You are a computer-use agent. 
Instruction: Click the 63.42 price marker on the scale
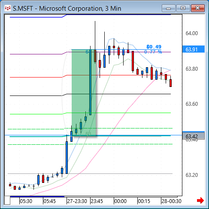click(x=194, y=136)
